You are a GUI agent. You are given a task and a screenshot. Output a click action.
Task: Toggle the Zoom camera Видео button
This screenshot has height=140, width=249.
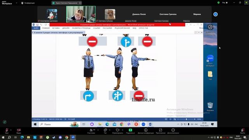pos(19,131)
